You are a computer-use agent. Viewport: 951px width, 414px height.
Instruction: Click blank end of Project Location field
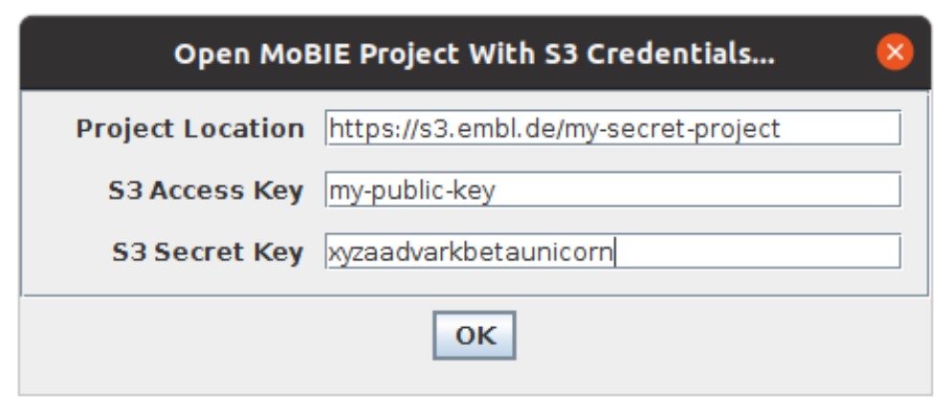point(840,128)
